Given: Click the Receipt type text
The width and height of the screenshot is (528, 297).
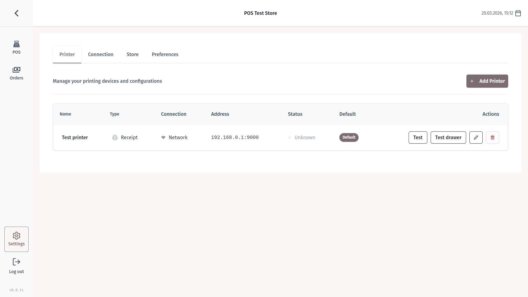Looking at the screenshot, I should (129, 137).
